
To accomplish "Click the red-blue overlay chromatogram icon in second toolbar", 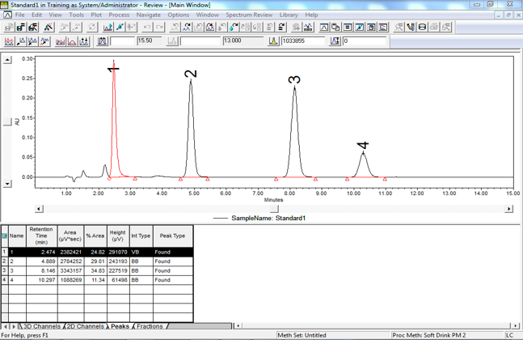I will click(9, 42).
